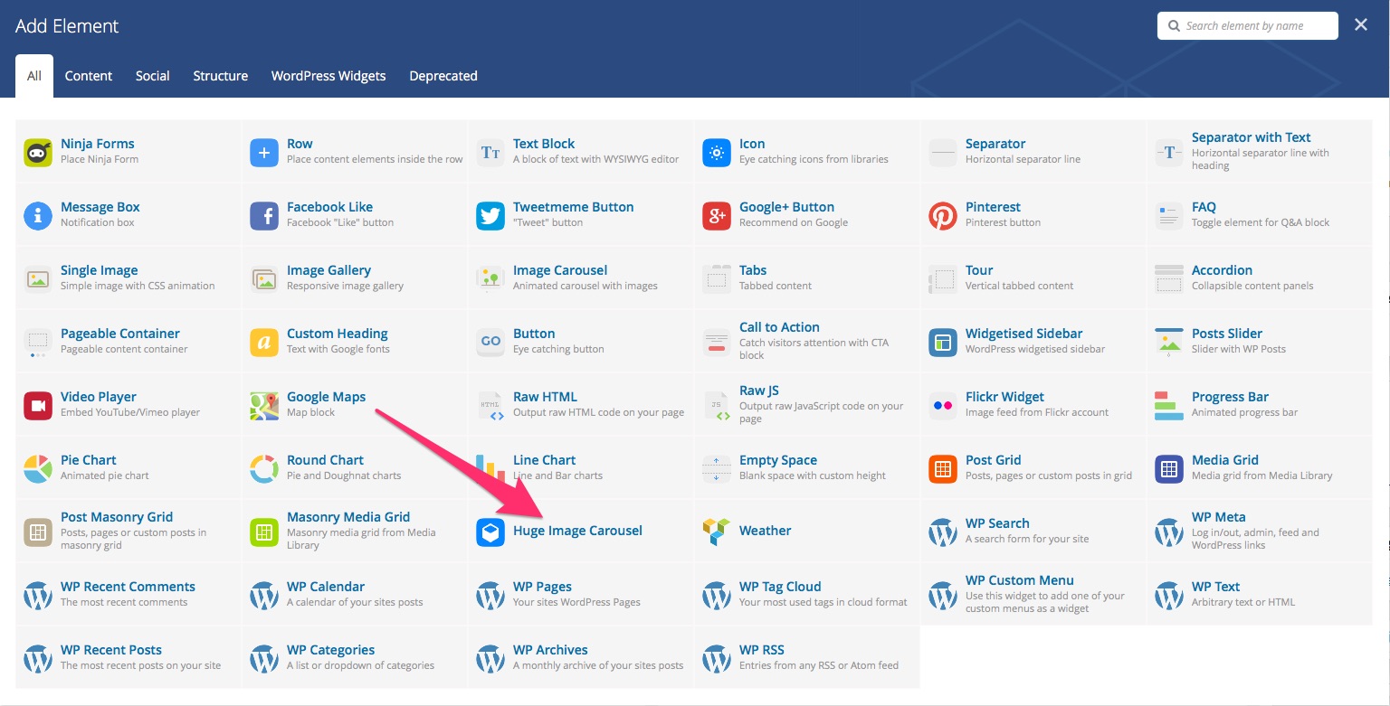Image resolution: width=1390 pixels, height=706 pixels.
Task: Choose the Pinterest icon
Action: 943,216
